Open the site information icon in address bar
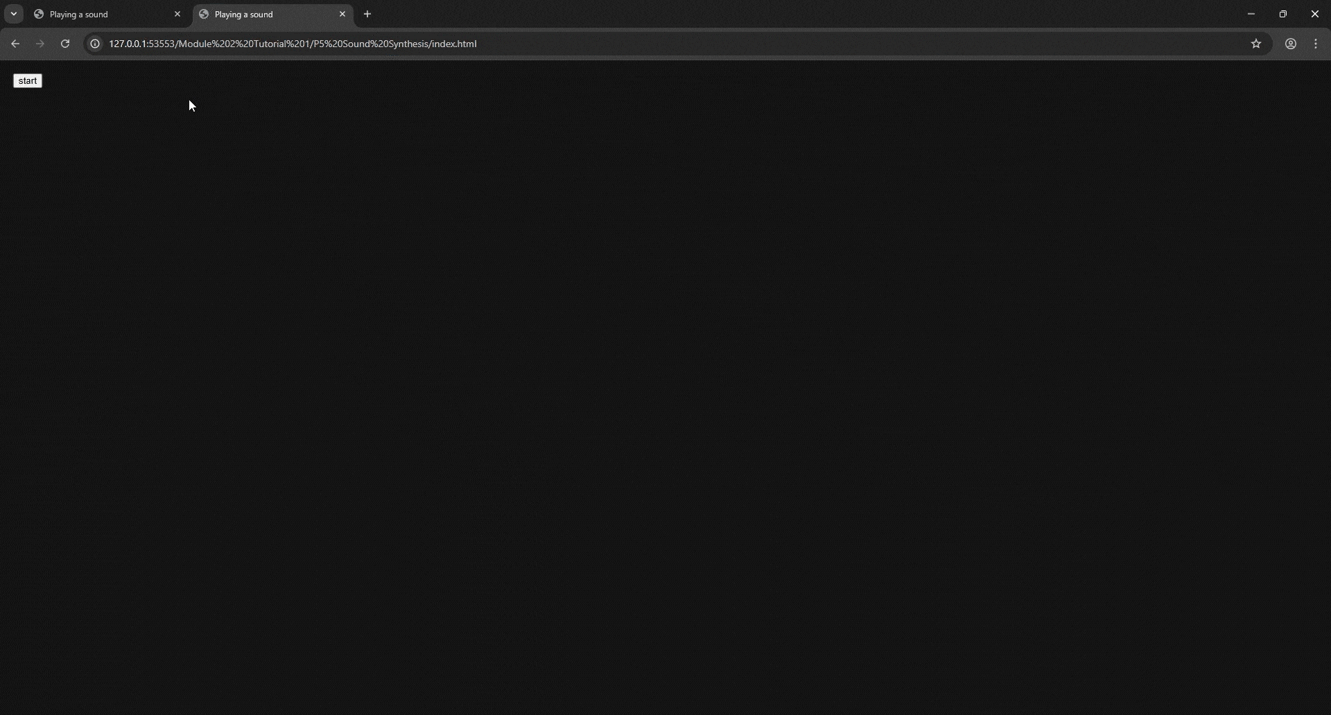1331x715 pixels. coord(94,43)
